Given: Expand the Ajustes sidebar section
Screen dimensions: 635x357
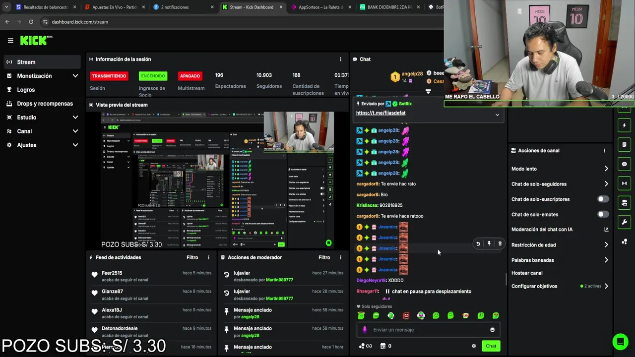Looking at the screenshot, I should pos(75,145).
